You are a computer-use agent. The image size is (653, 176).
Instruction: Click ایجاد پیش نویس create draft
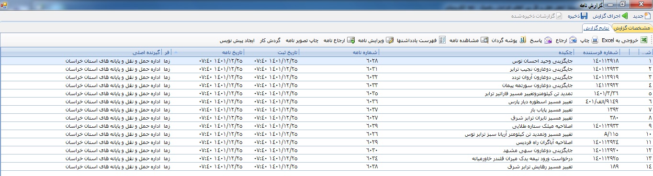coord(237,40)
